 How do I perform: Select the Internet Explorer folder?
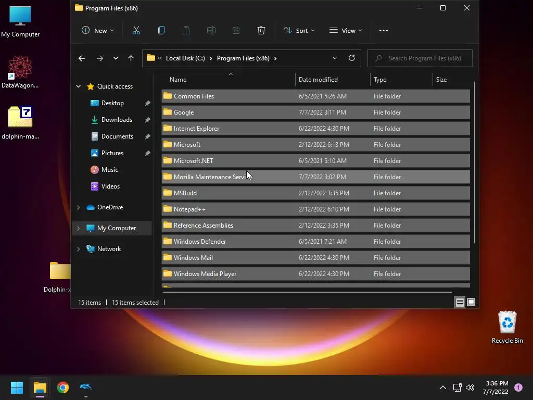315,129
